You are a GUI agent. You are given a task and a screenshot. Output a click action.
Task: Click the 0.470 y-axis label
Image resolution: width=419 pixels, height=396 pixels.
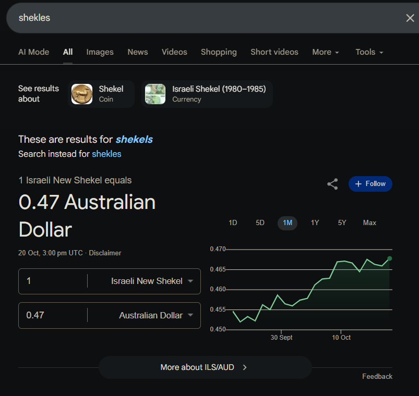click(x=218, y=249)
